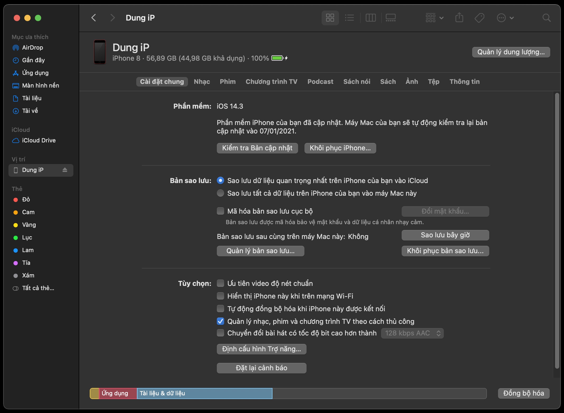The width and height of the screenshot is (564, 413).
Task: Click the Search magnifier icon
Action: (546, 18)
